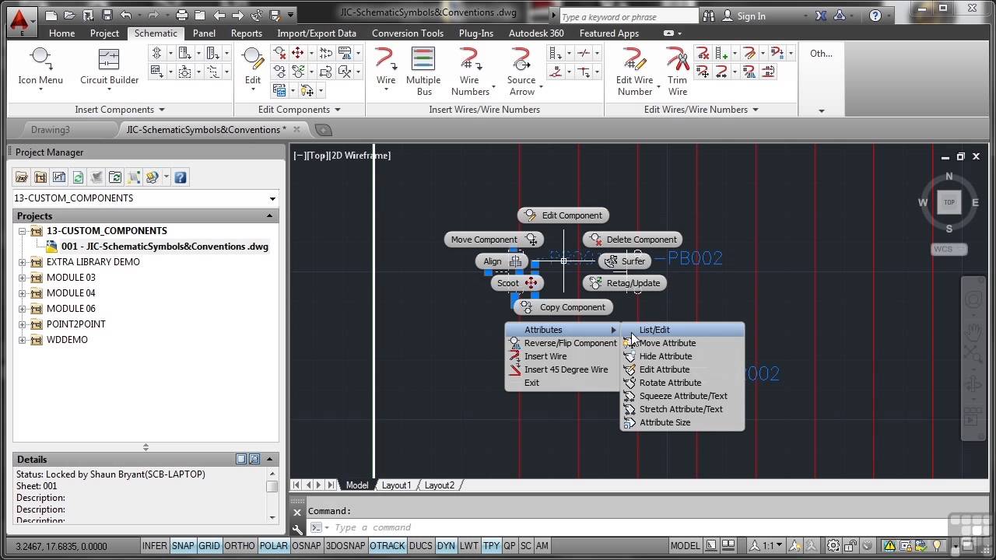The image size is (996, 560).
Task: Launch the Circuit Builder tool
Action: click(x=109, y=66)
